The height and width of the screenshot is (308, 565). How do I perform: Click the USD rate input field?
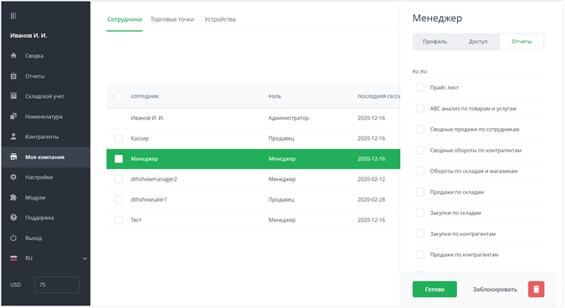(57, 285)
